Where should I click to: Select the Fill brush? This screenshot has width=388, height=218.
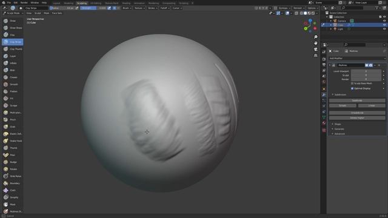click(x=12, y=98)
